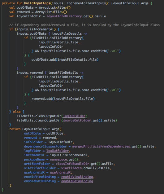Click the IncrementalTaskInputs parameter type
The width and height of the screenshot is (164, 194).
86,3
